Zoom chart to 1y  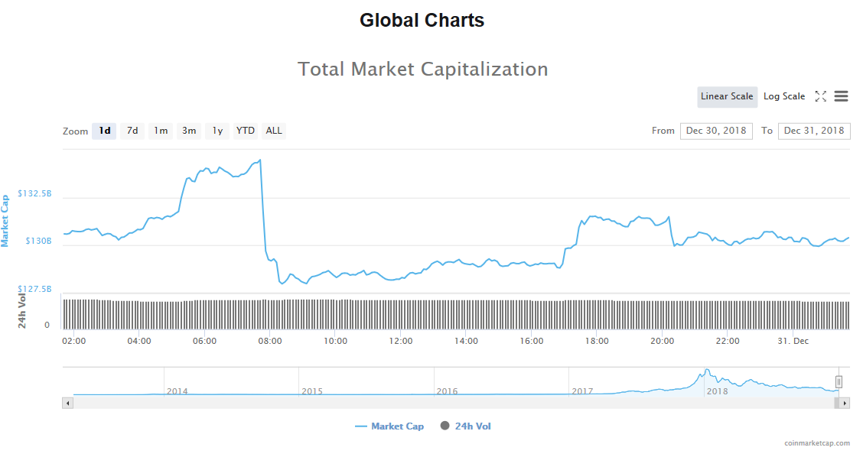pos(217,131)
